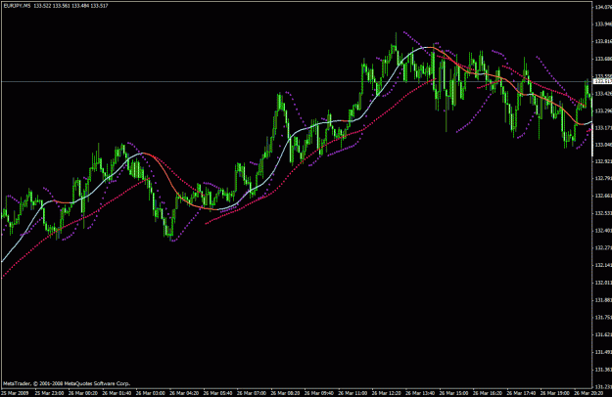Viewport: 612px width, 397px height.
Task: Click the 132.791 price axis label
Action: 603,179
